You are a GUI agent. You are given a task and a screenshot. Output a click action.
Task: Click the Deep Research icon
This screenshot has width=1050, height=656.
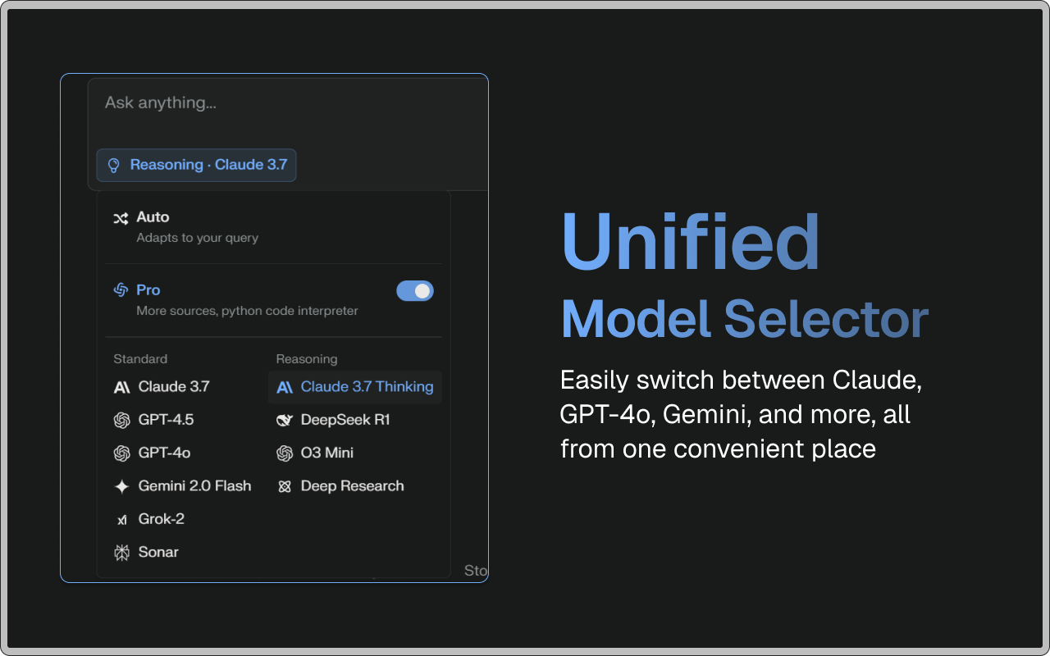point(284,485)
